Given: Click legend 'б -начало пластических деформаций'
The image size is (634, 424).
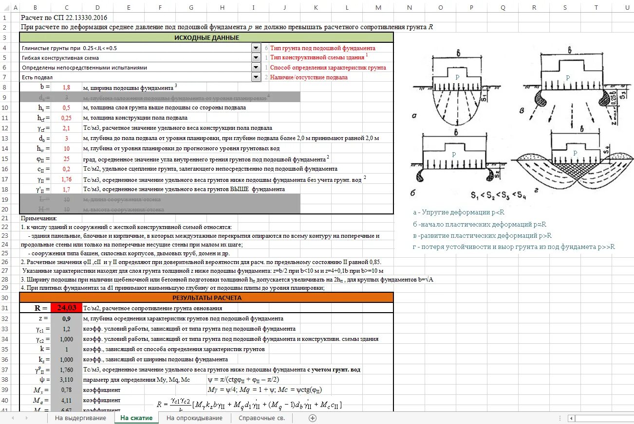Looking at the screenshot, I should click(480, 224).
